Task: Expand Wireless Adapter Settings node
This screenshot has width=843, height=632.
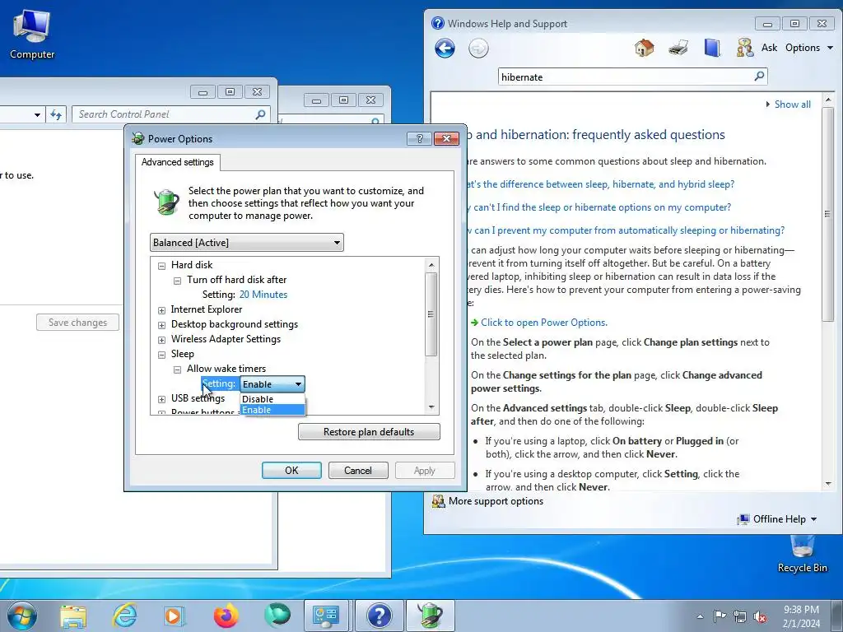Action: click(162, 340)
